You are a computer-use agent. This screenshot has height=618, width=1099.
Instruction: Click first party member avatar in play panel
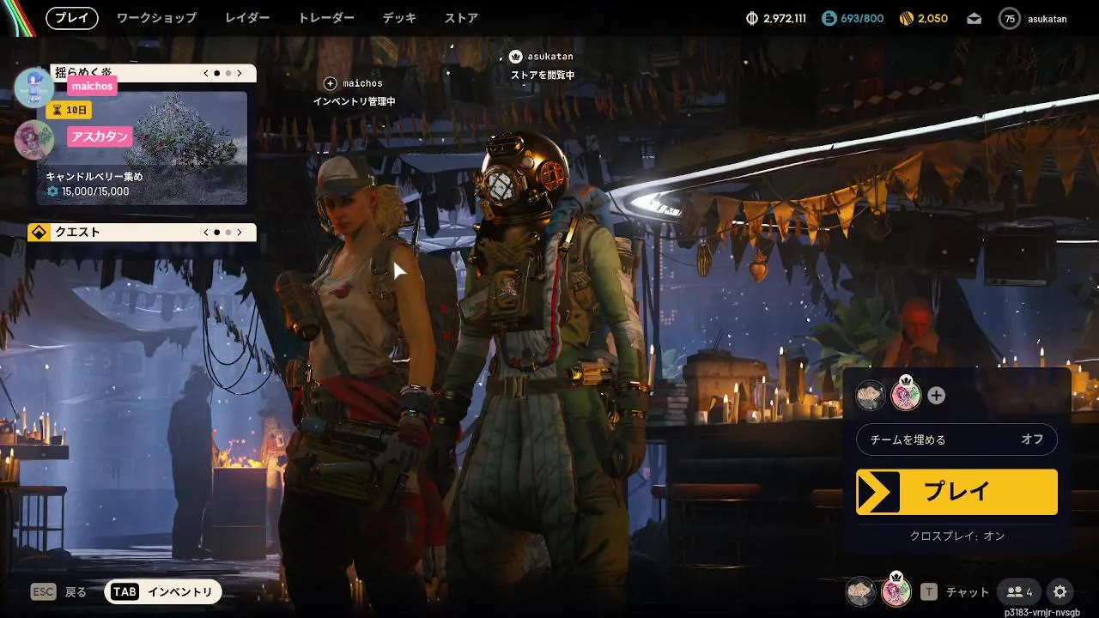point(871,395)
